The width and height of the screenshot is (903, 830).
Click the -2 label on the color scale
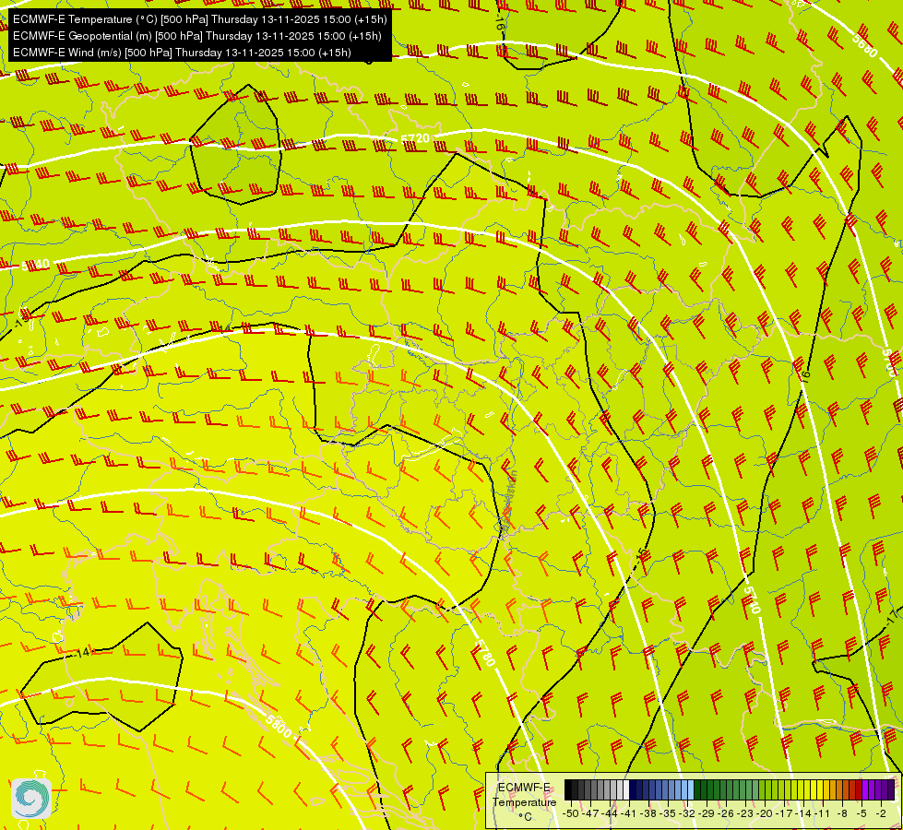881,813
